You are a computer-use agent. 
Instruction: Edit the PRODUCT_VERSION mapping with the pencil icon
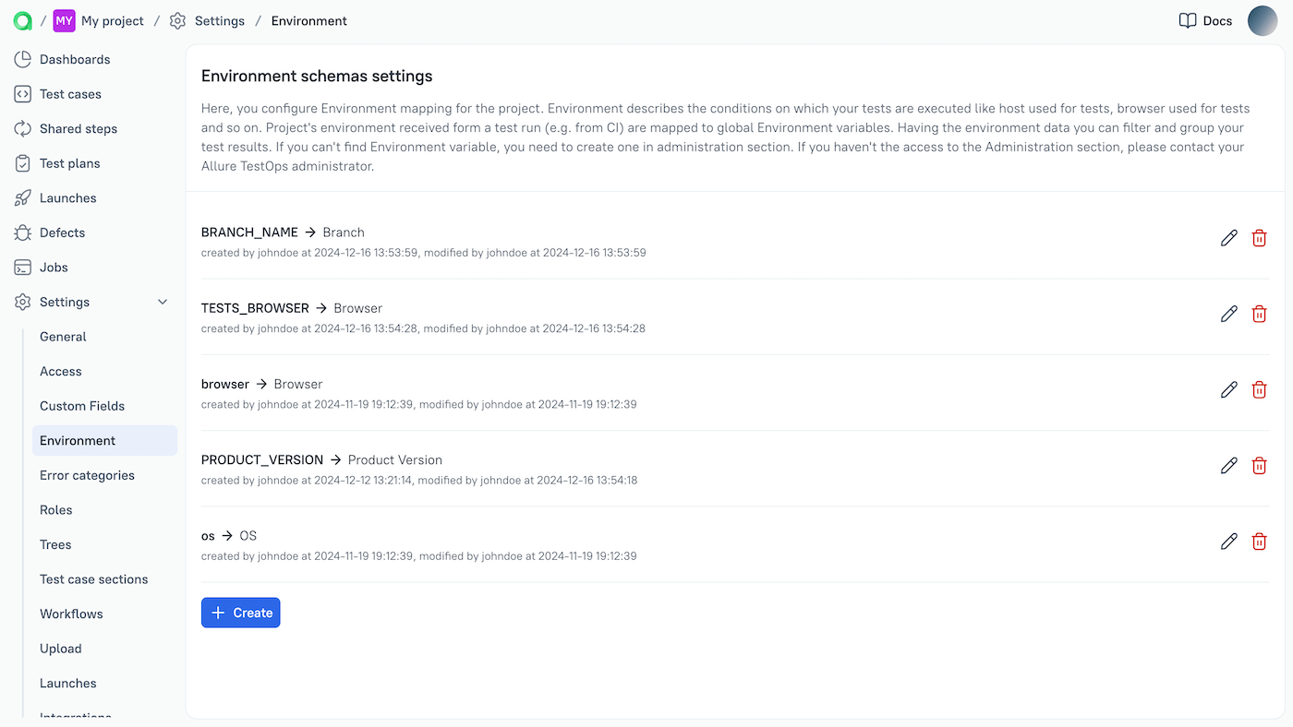[1228, 465]
